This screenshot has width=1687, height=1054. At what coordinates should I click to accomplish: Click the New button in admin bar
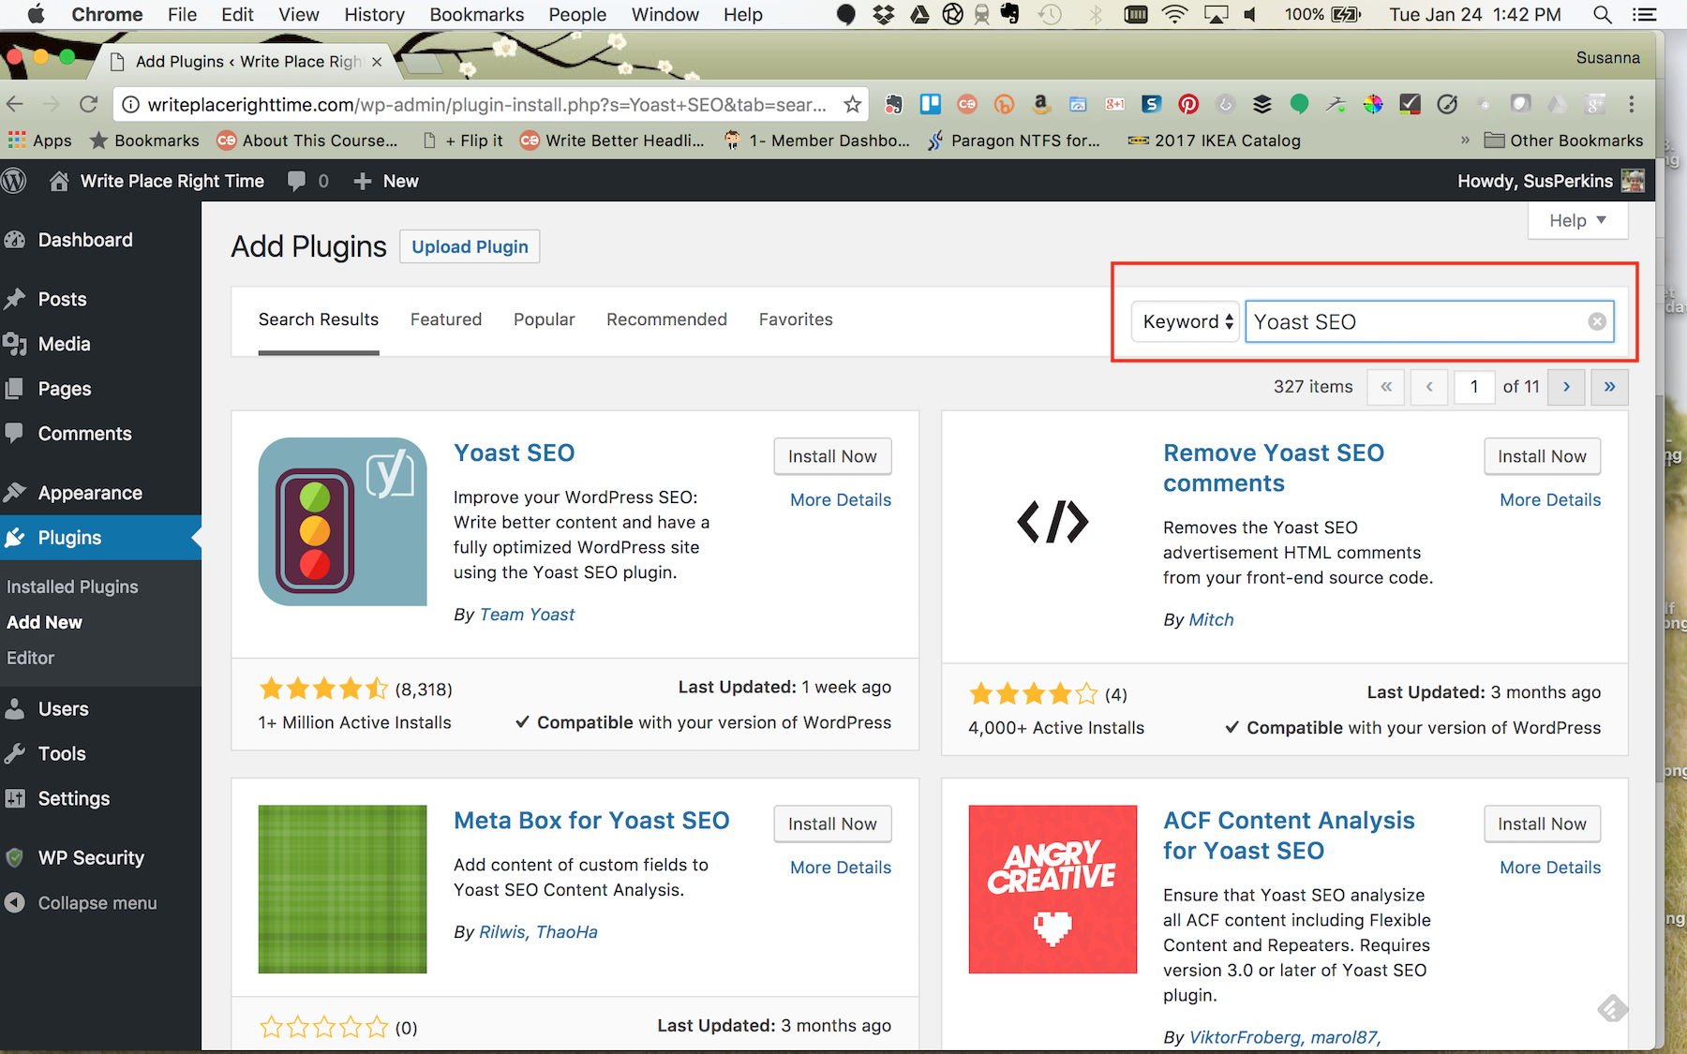coord(386,181)
